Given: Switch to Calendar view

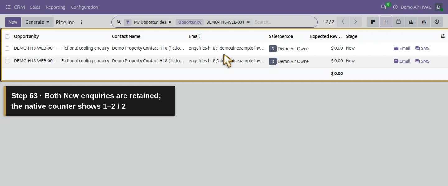Looking at the screenshot, I should 399,22.
